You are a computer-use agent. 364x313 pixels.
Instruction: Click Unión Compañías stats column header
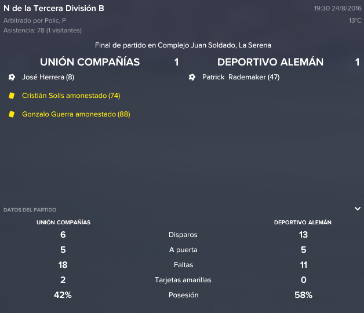coord(63,223)
